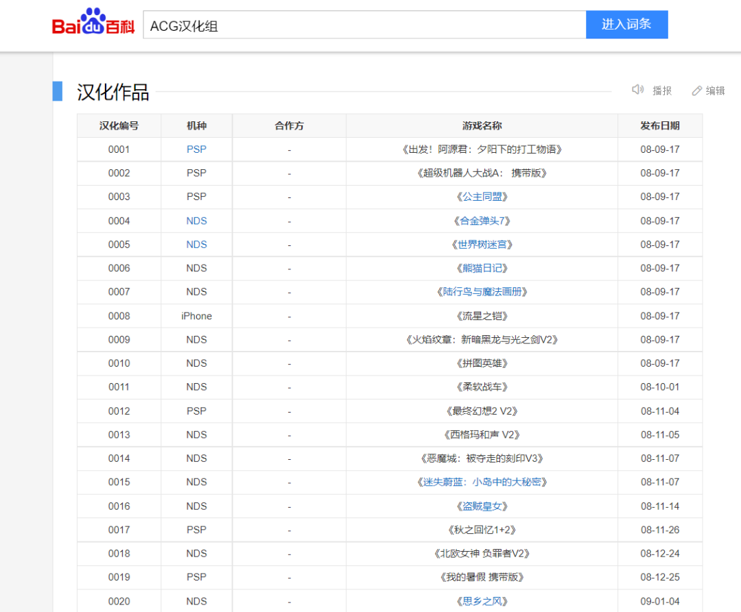
Task: Open the 《陆行鸟与魔法画册》 game link
Action: coord(482,292)
